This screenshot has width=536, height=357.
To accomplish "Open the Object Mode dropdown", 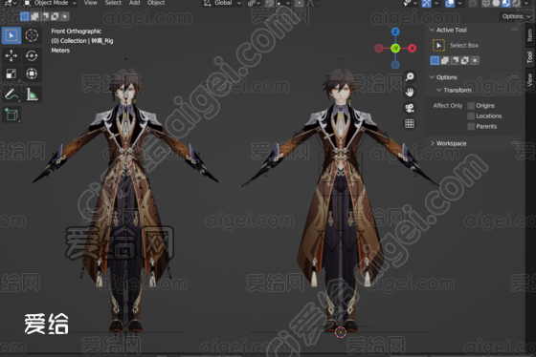I will [50, 3].
